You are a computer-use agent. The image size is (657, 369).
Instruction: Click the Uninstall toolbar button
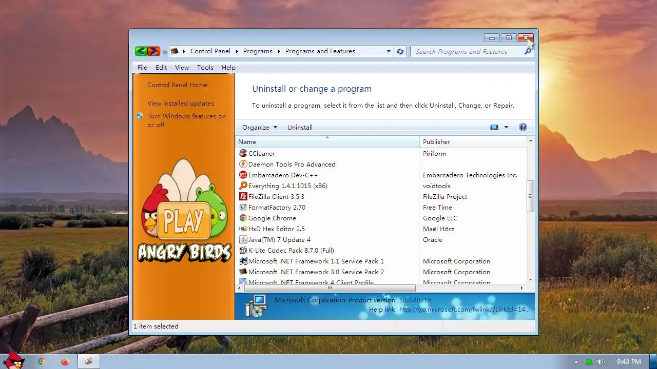click(x=300, y=127)
